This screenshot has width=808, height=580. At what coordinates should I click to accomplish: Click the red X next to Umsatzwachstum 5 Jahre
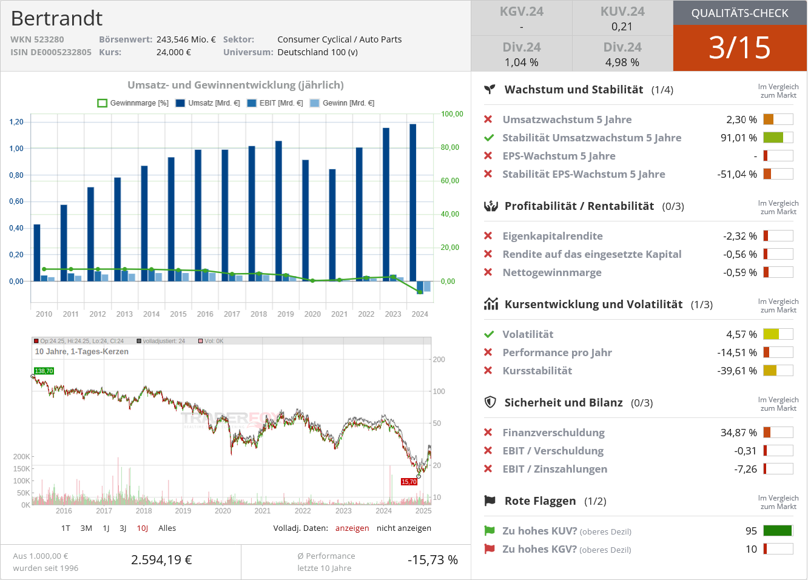pyautogui.click(x=488, y=120)
